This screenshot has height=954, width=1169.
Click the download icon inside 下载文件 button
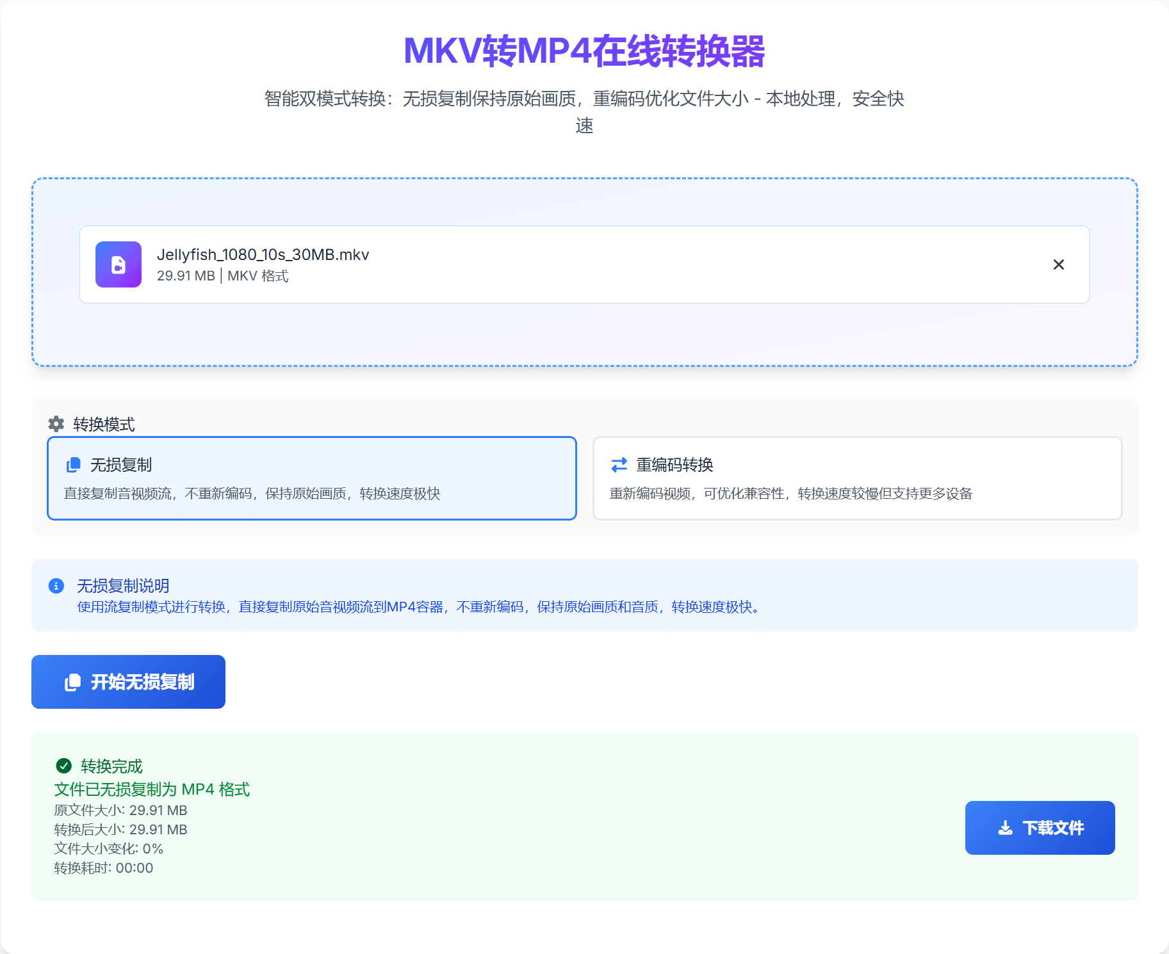coord(1004,827)
